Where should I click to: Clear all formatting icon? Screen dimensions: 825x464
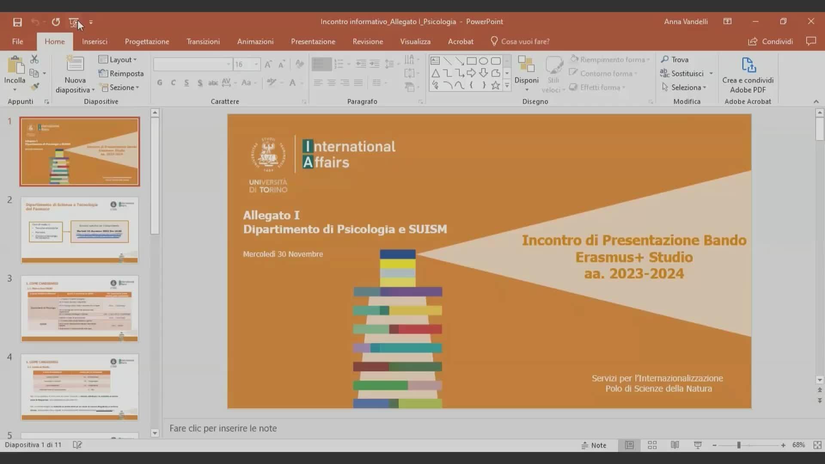(x=299, y=64)
